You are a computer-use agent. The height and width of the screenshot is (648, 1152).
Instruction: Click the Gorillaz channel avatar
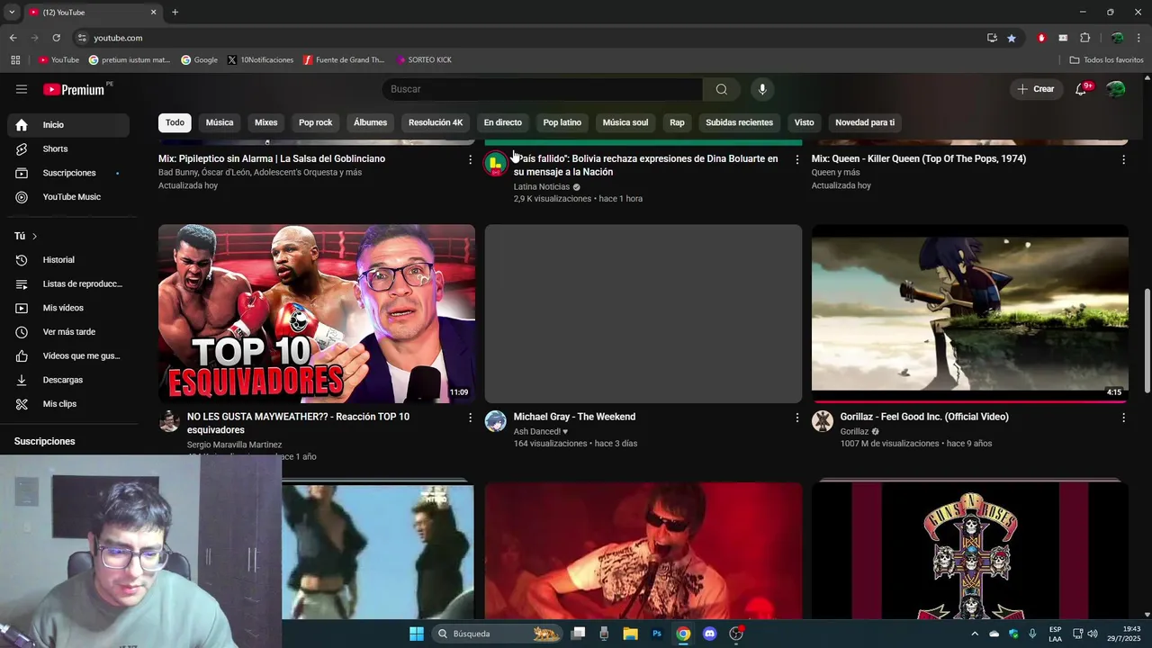click(823, 421)
